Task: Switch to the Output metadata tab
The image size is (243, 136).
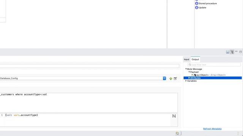Action: [x=195, y=59]
